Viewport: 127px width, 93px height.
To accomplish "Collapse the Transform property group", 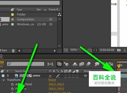I will click(4, 80).
